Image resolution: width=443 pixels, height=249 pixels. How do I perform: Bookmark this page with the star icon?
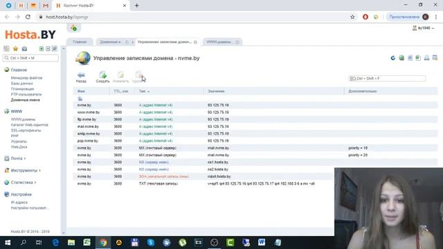pyautogui.click(x=352, y=17)
